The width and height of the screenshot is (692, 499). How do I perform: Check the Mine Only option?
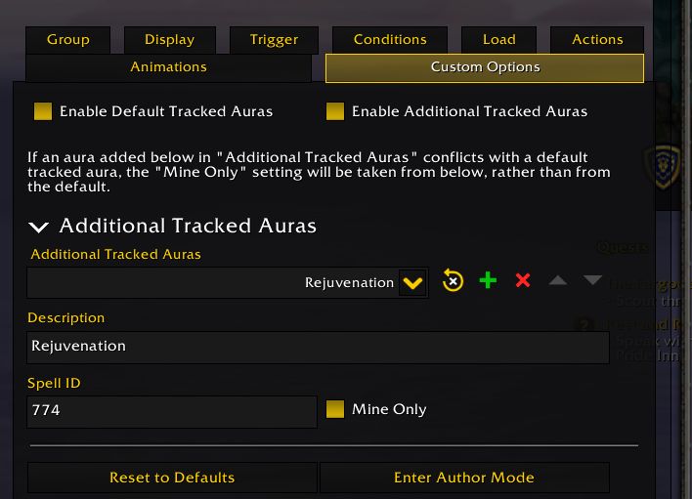335,409
